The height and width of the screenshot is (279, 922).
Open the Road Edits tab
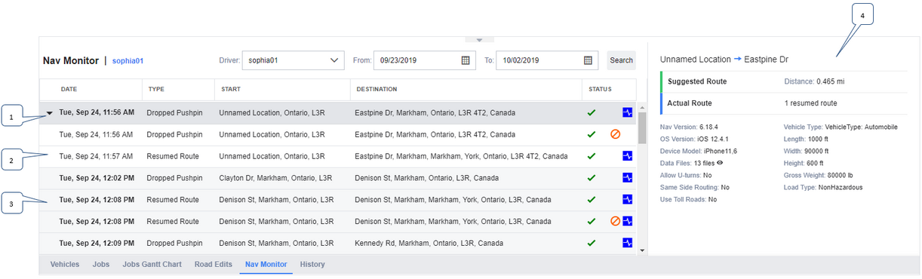coord(214,265)
